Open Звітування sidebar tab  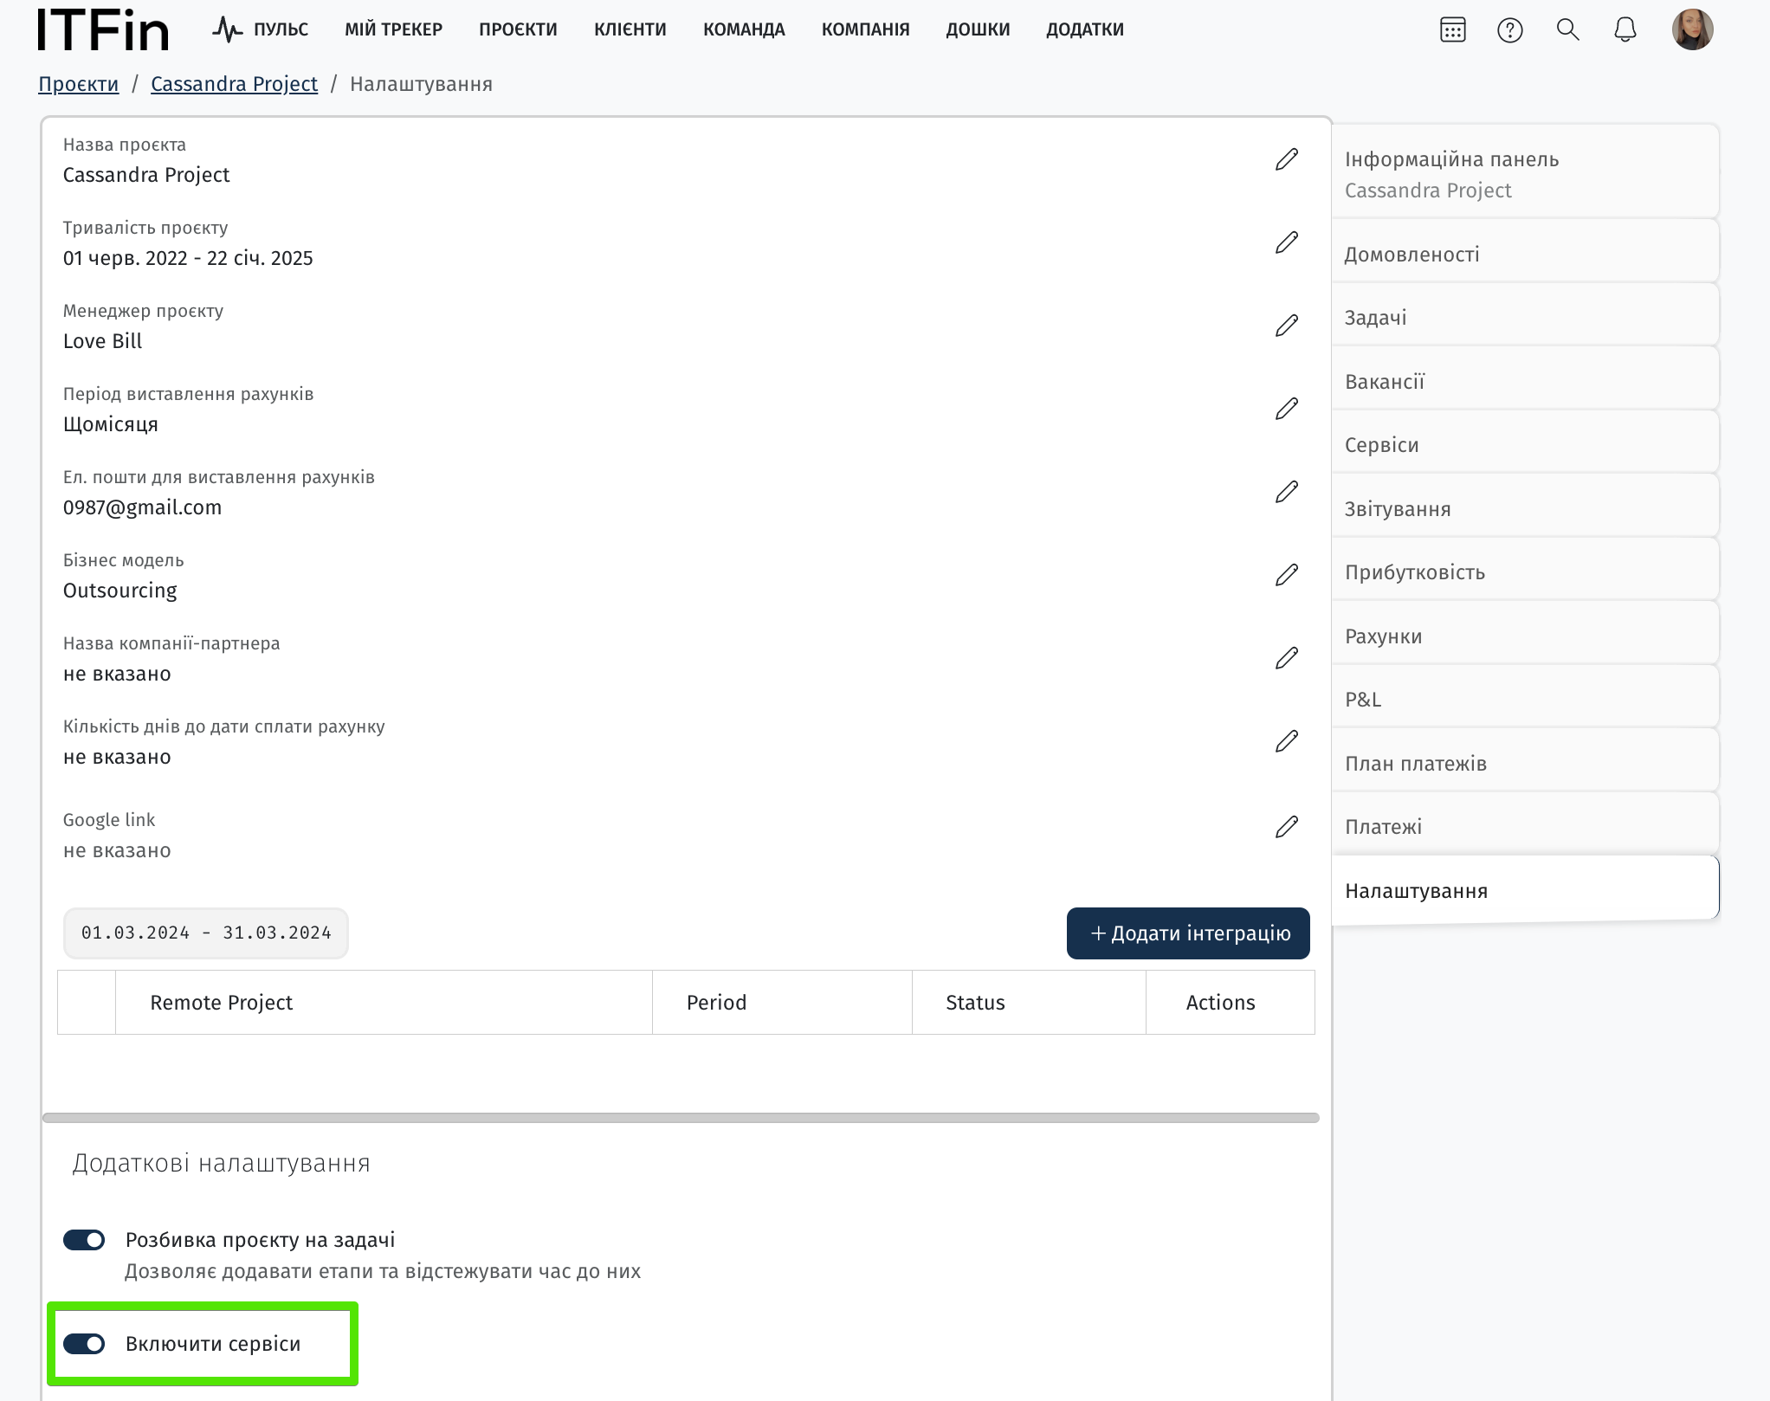tap(1525, 506)
